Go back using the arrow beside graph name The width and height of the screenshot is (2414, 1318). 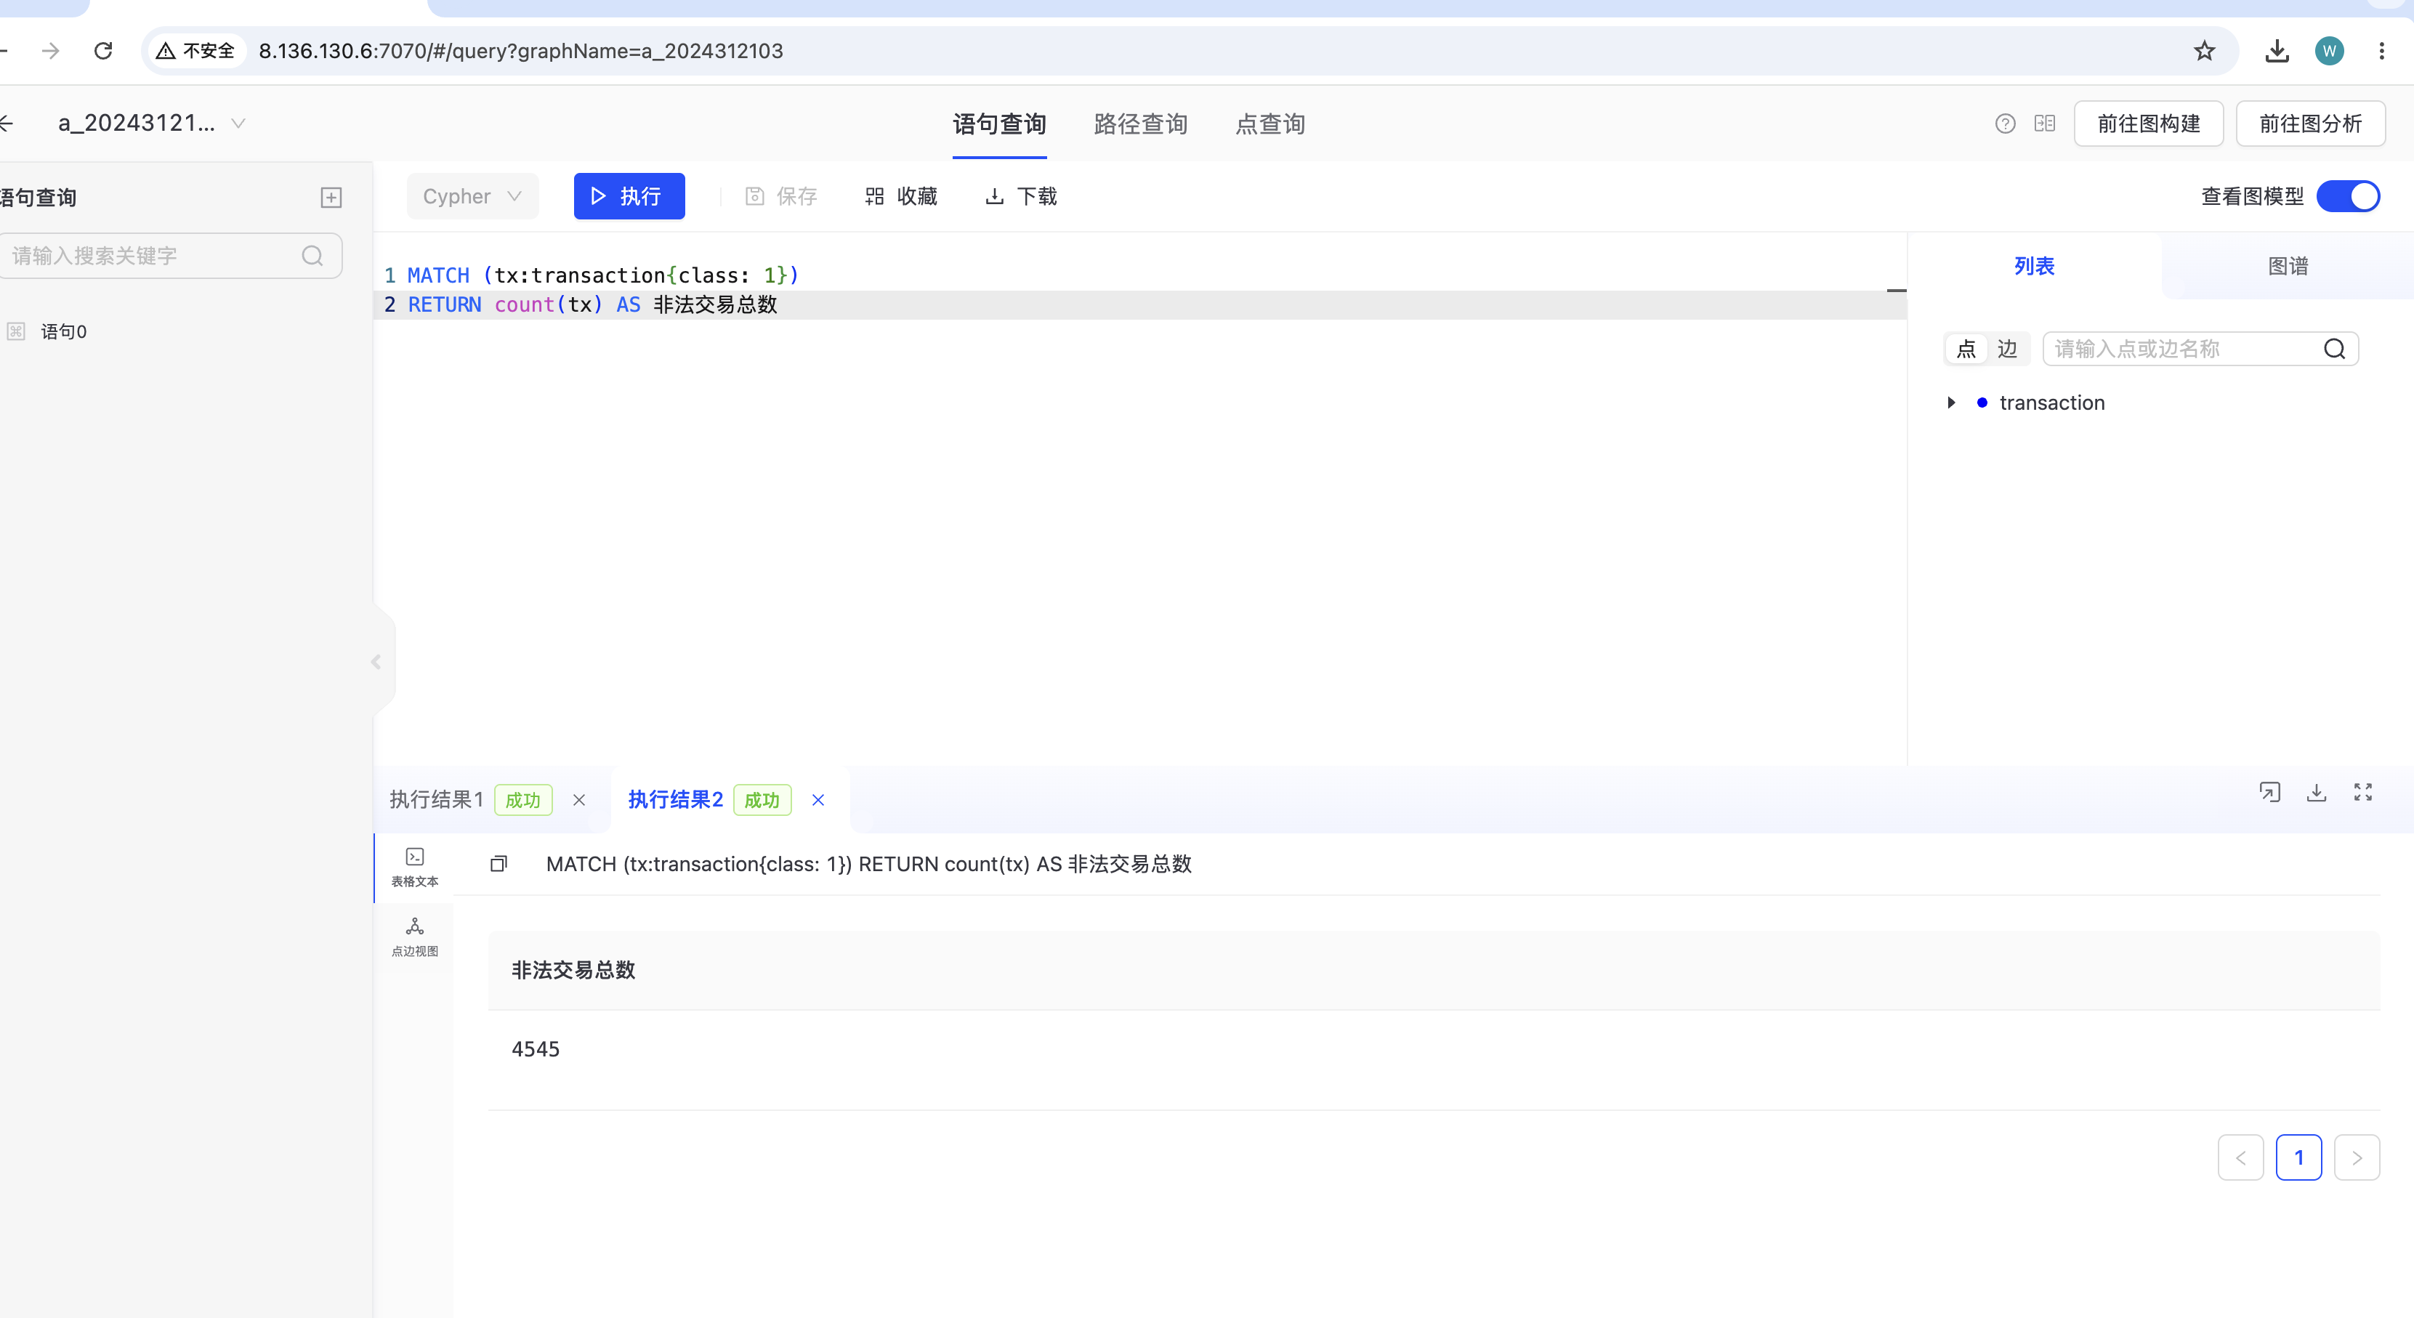coord(7,123)
